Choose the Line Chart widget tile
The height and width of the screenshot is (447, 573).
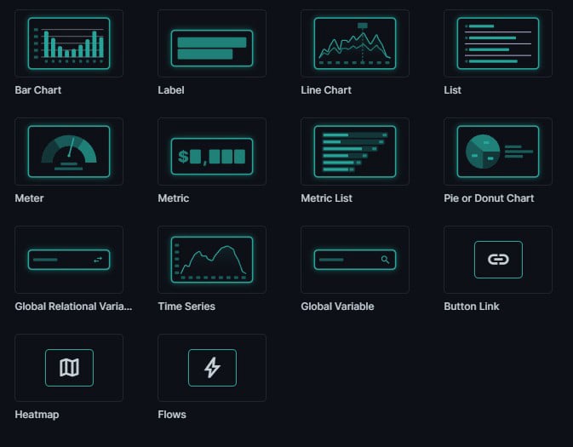(x=355, y=43)
